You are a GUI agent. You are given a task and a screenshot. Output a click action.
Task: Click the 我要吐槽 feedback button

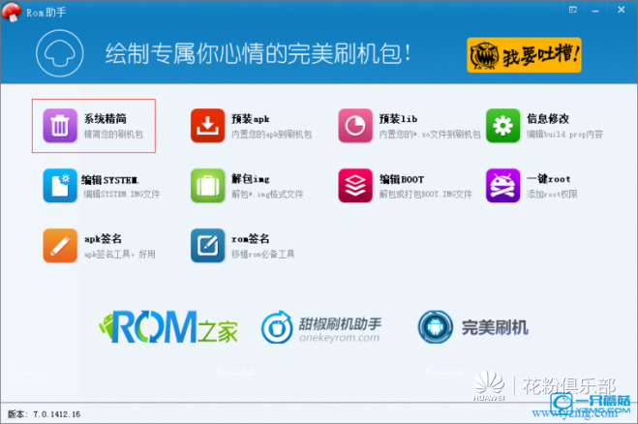tap(524, 55)
